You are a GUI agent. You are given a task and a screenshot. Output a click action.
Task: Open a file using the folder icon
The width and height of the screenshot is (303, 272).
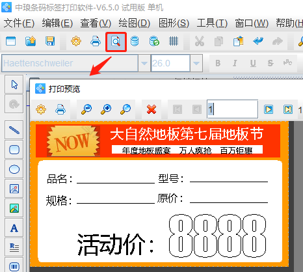tap(31, 41)
